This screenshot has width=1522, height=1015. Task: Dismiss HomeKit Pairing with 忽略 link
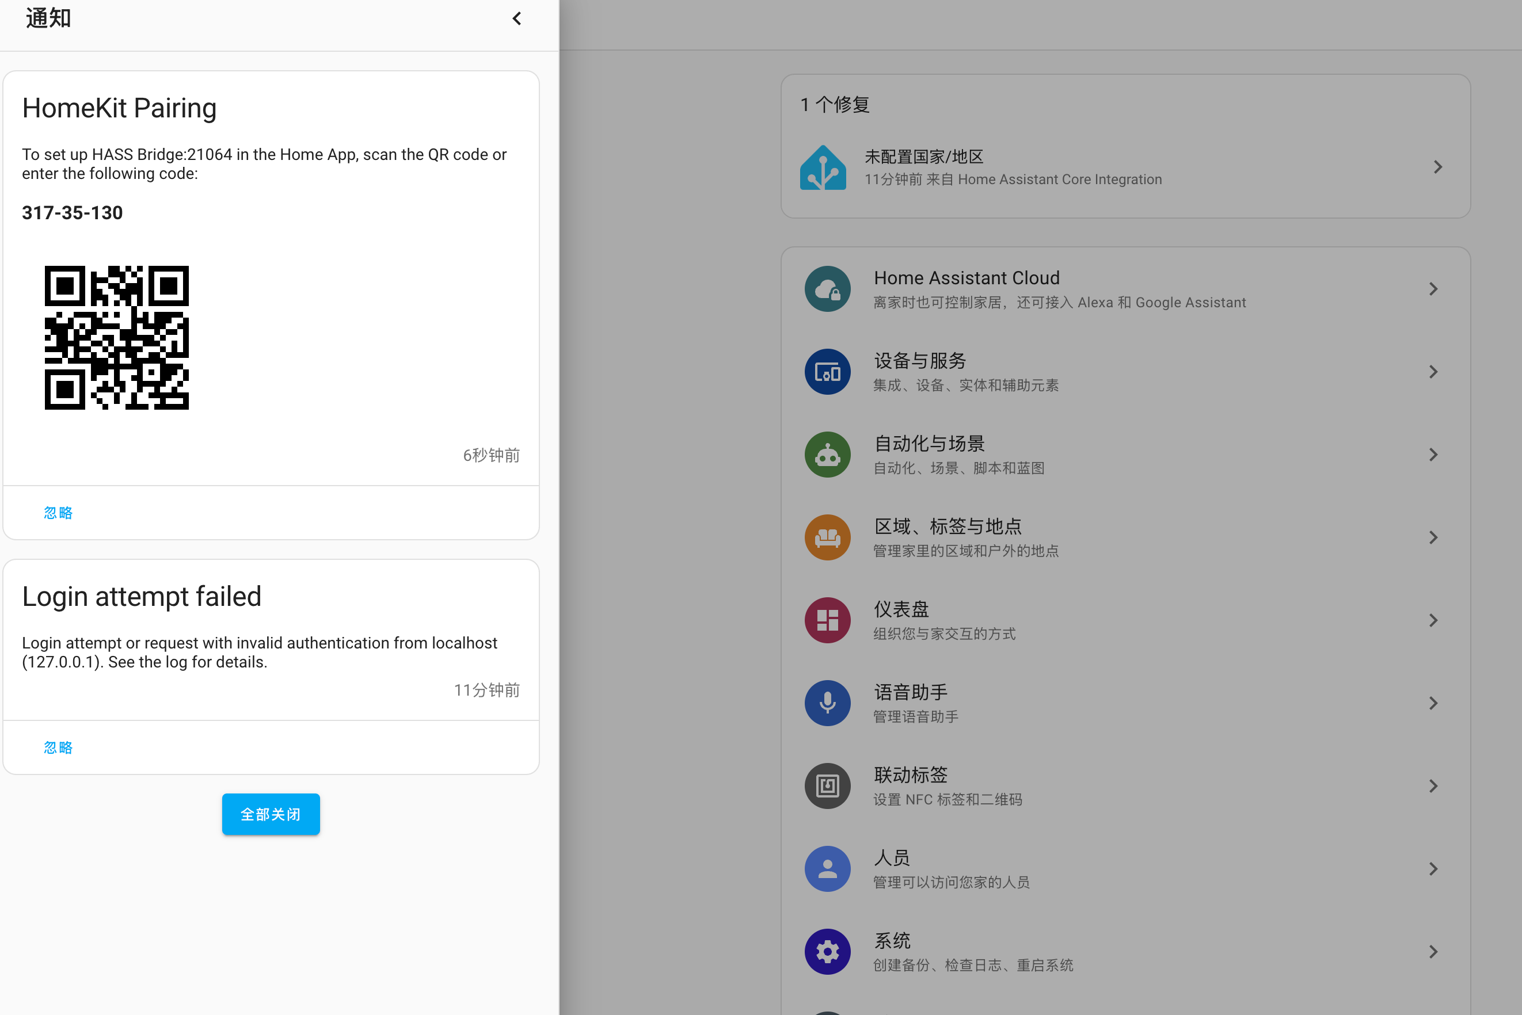(x=58, y=512)
